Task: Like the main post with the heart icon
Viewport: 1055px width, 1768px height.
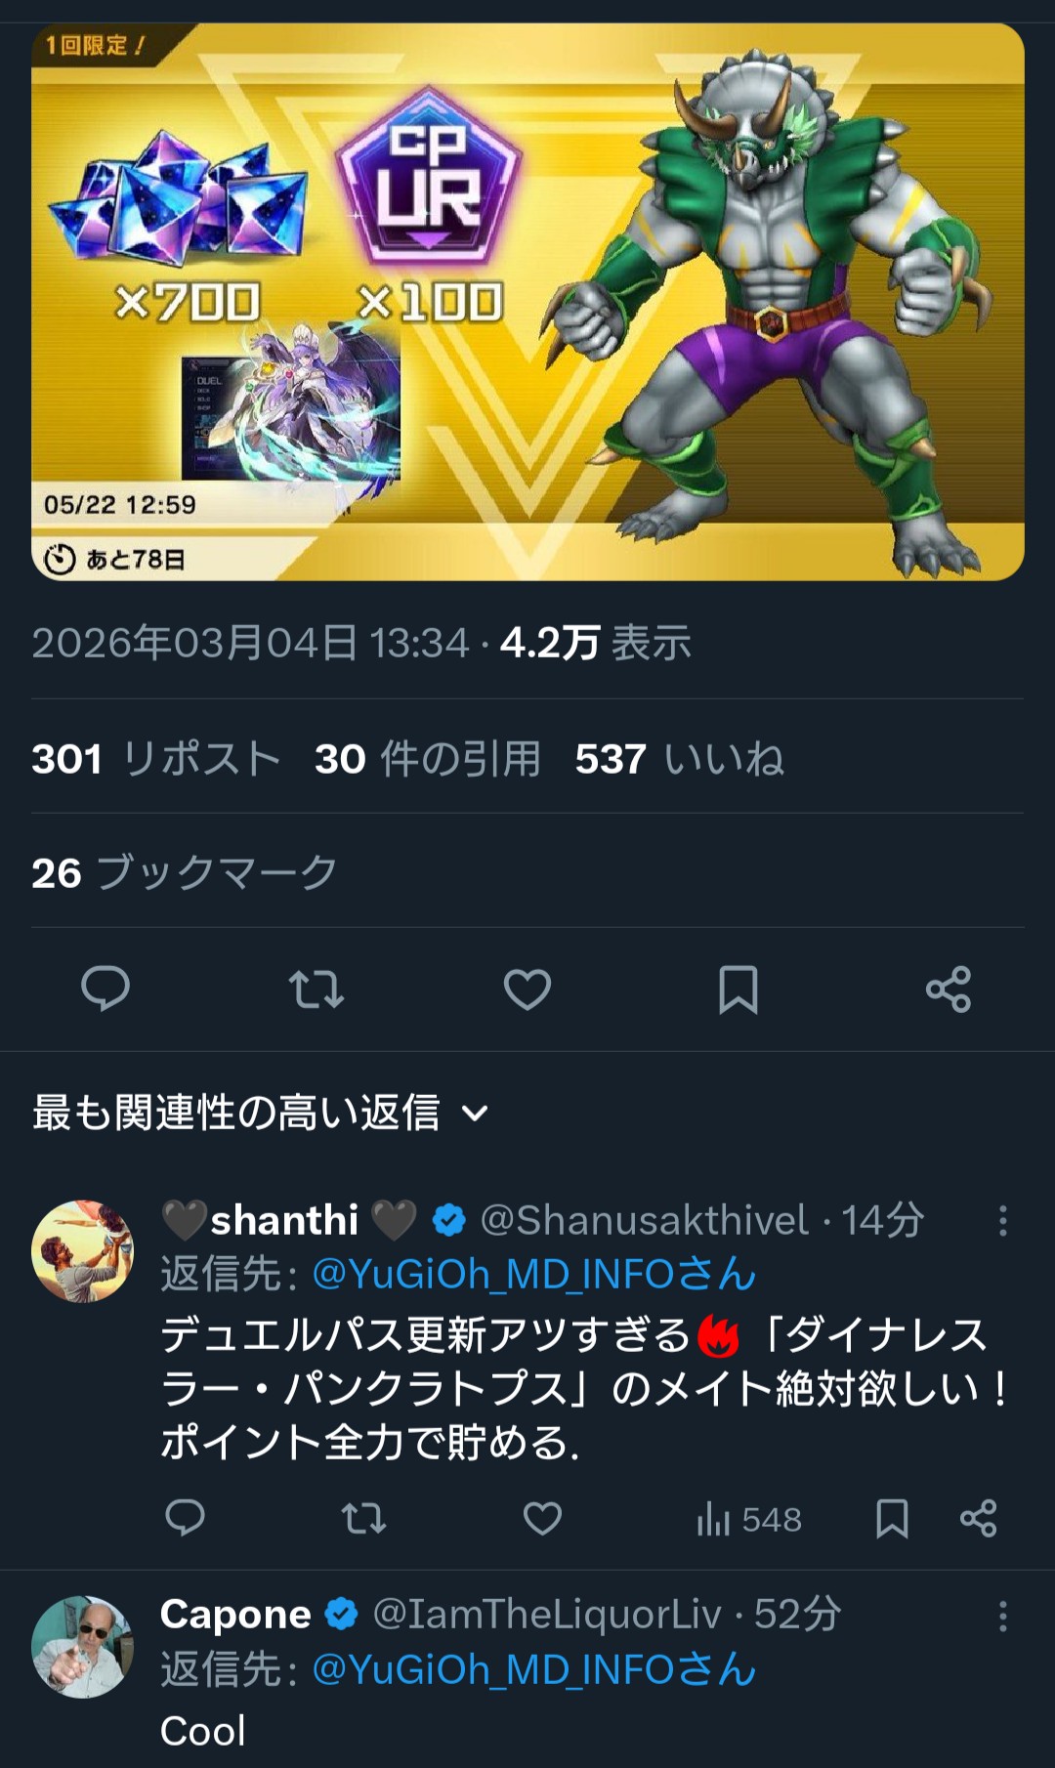Action: 527,989
